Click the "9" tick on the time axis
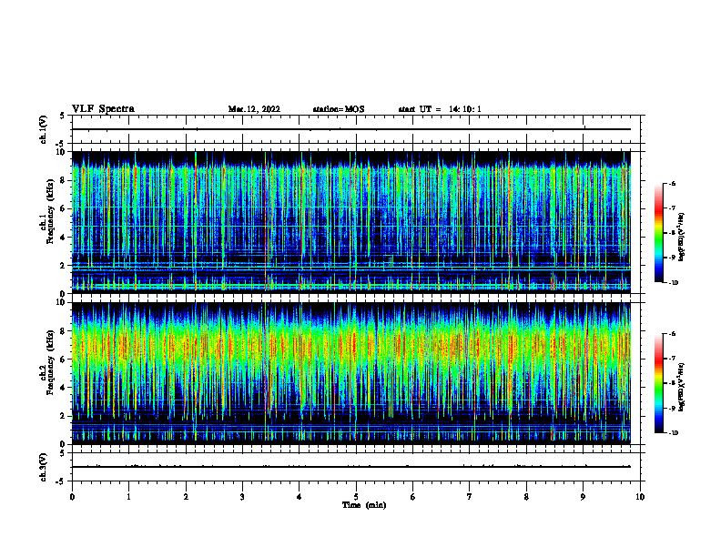This screenshot has height=557, width=721. tap(583, 497)
